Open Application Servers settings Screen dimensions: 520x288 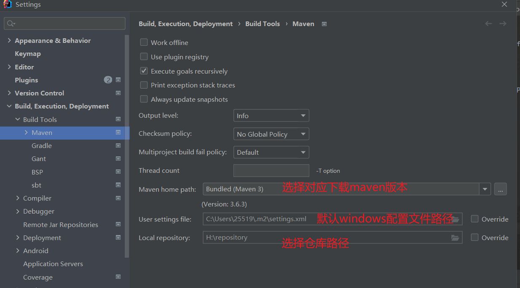point(53,264)
